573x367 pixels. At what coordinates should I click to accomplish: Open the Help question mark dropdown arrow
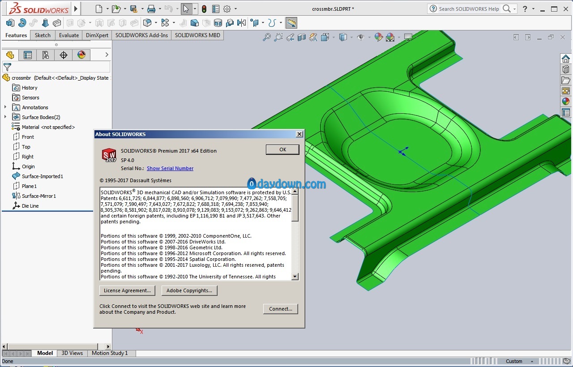533,9
